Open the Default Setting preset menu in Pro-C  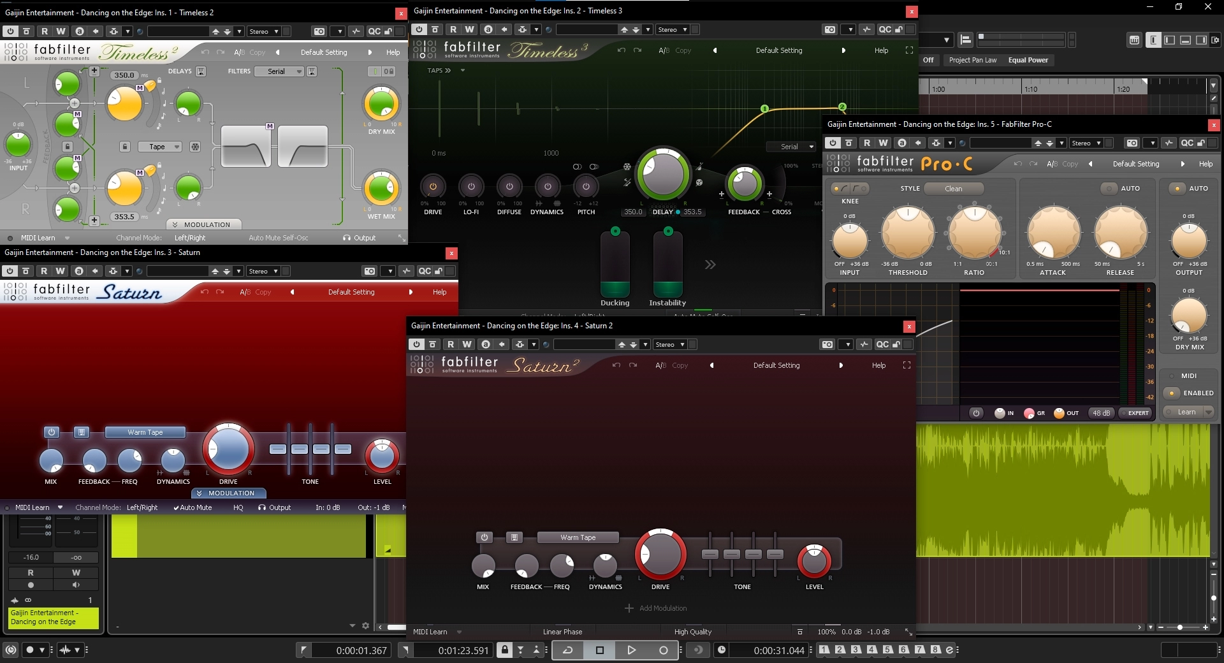(x=1136, y=164)
